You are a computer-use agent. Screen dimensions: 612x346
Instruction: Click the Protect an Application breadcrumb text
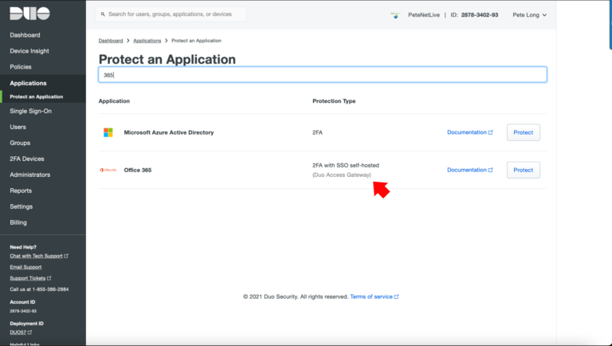pyautogui.click(x=196, y=41)
